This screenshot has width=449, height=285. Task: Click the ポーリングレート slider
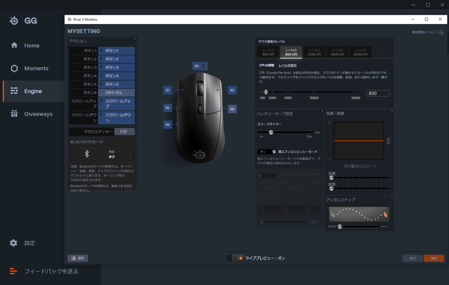coord(282,222)
